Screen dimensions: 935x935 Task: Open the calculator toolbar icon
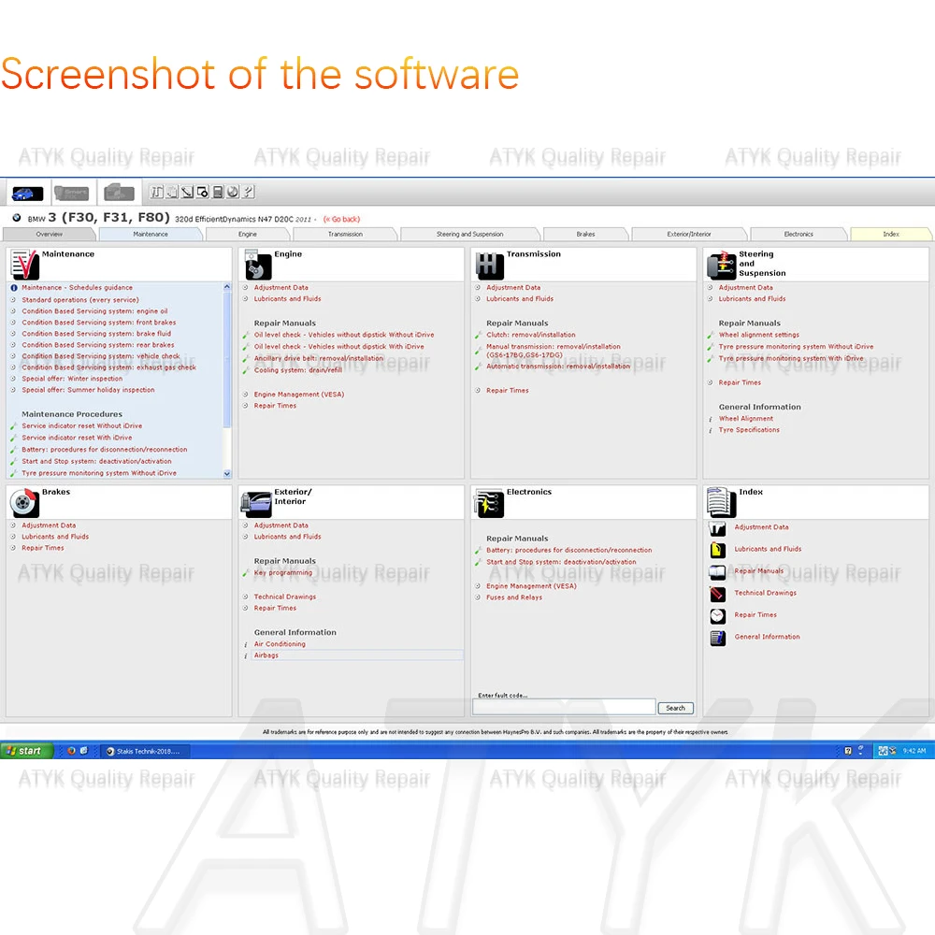218,192
